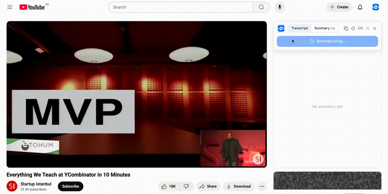Image resolution: width=388 pixels, height=194 pixels.
Task: Click the MVP video player
Action: (137, 94)
